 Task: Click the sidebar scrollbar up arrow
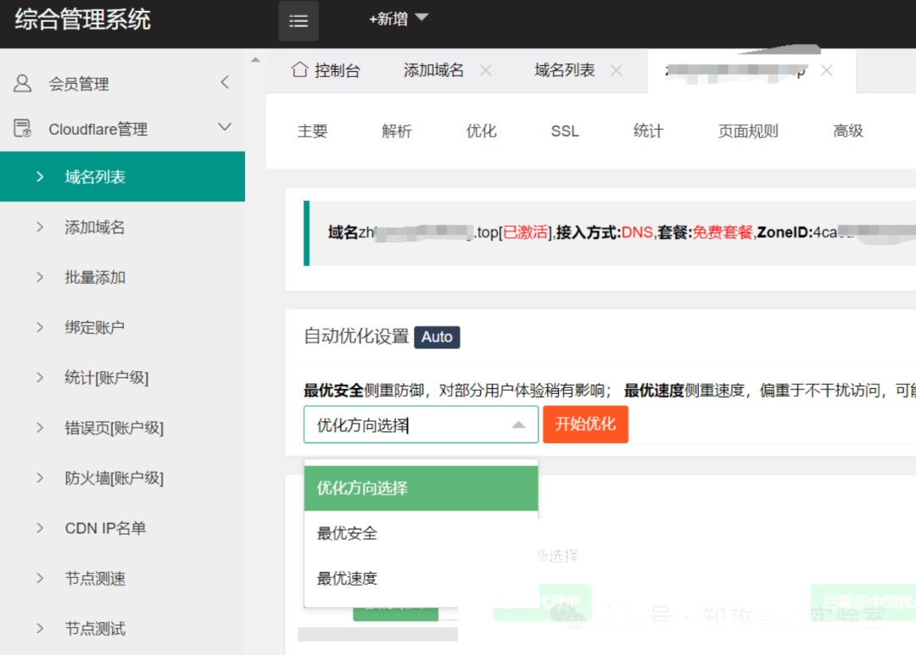click(255, 59)
